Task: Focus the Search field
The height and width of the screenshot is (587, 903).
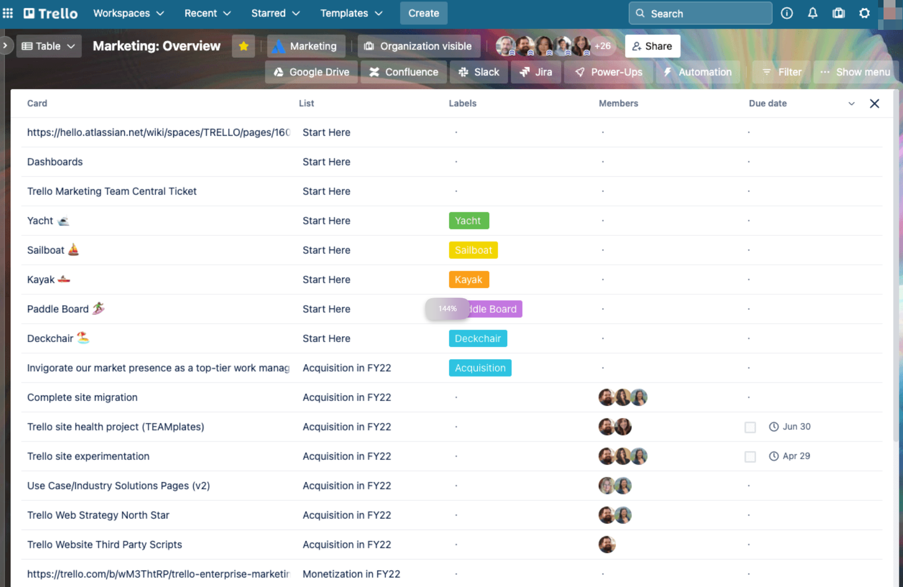Action: tap(700, 13)
